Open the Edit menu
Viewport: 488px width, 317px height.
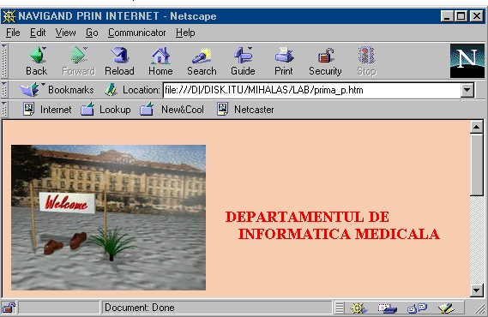pos(38,33)
